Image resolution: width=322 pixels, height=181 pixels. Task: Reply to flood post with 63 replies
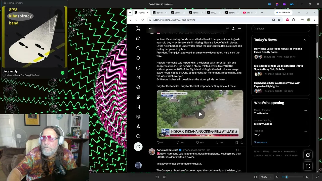point(160,143)
